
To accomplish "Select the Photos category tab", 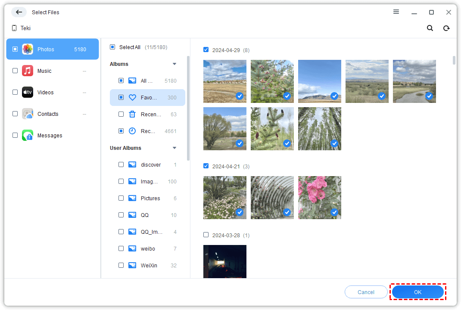I will [53, 50].
